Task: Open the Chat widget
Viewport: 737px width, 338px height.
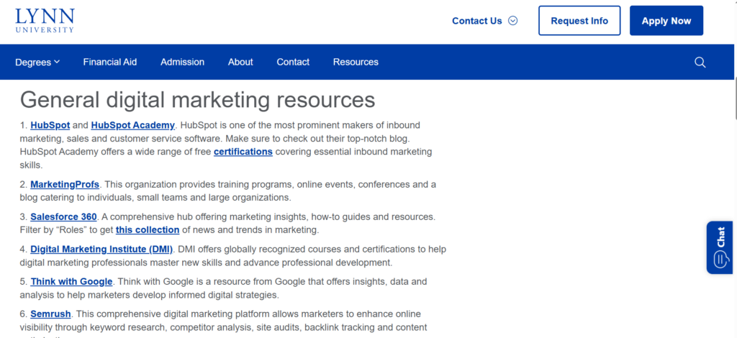Action: click(x=720, y=247)
